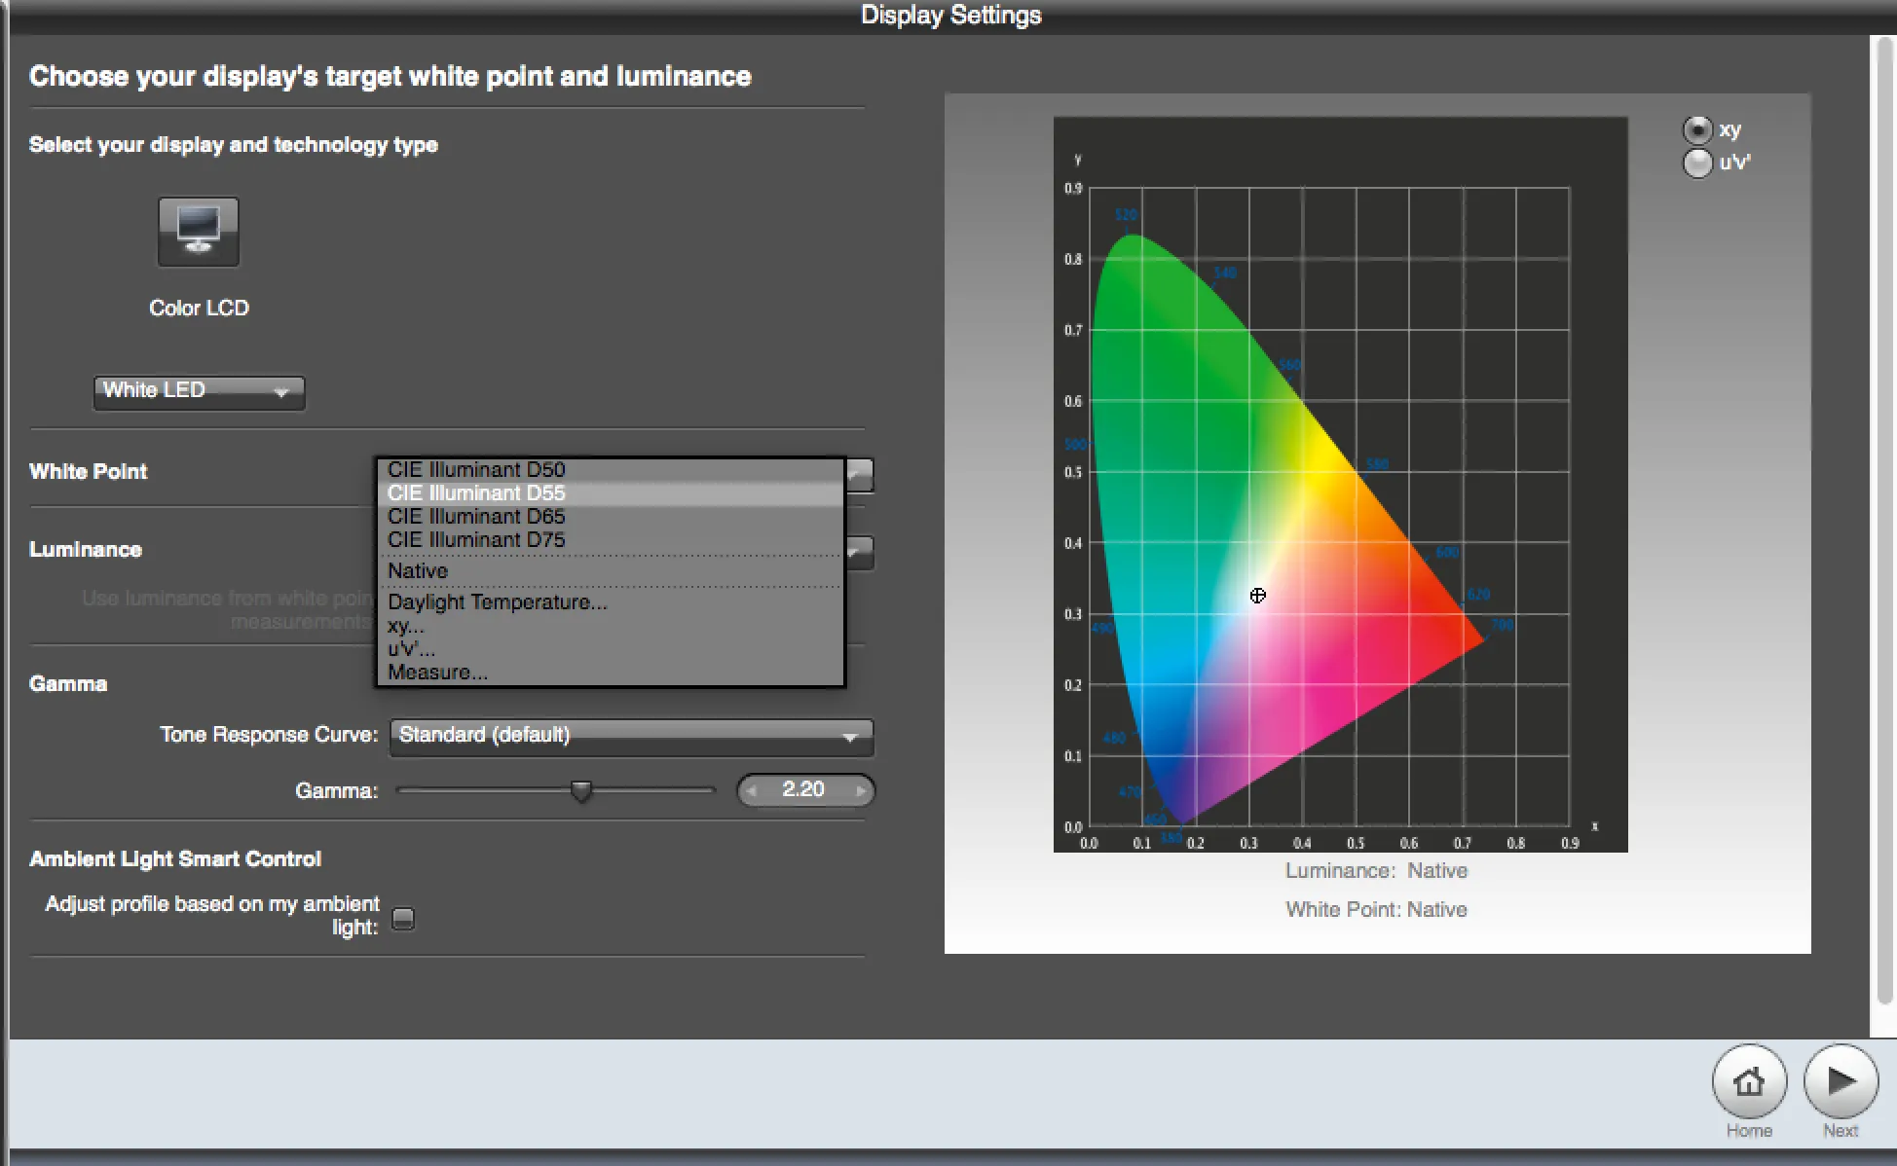Go to the Home screen button

(x=1749, y=1081)
